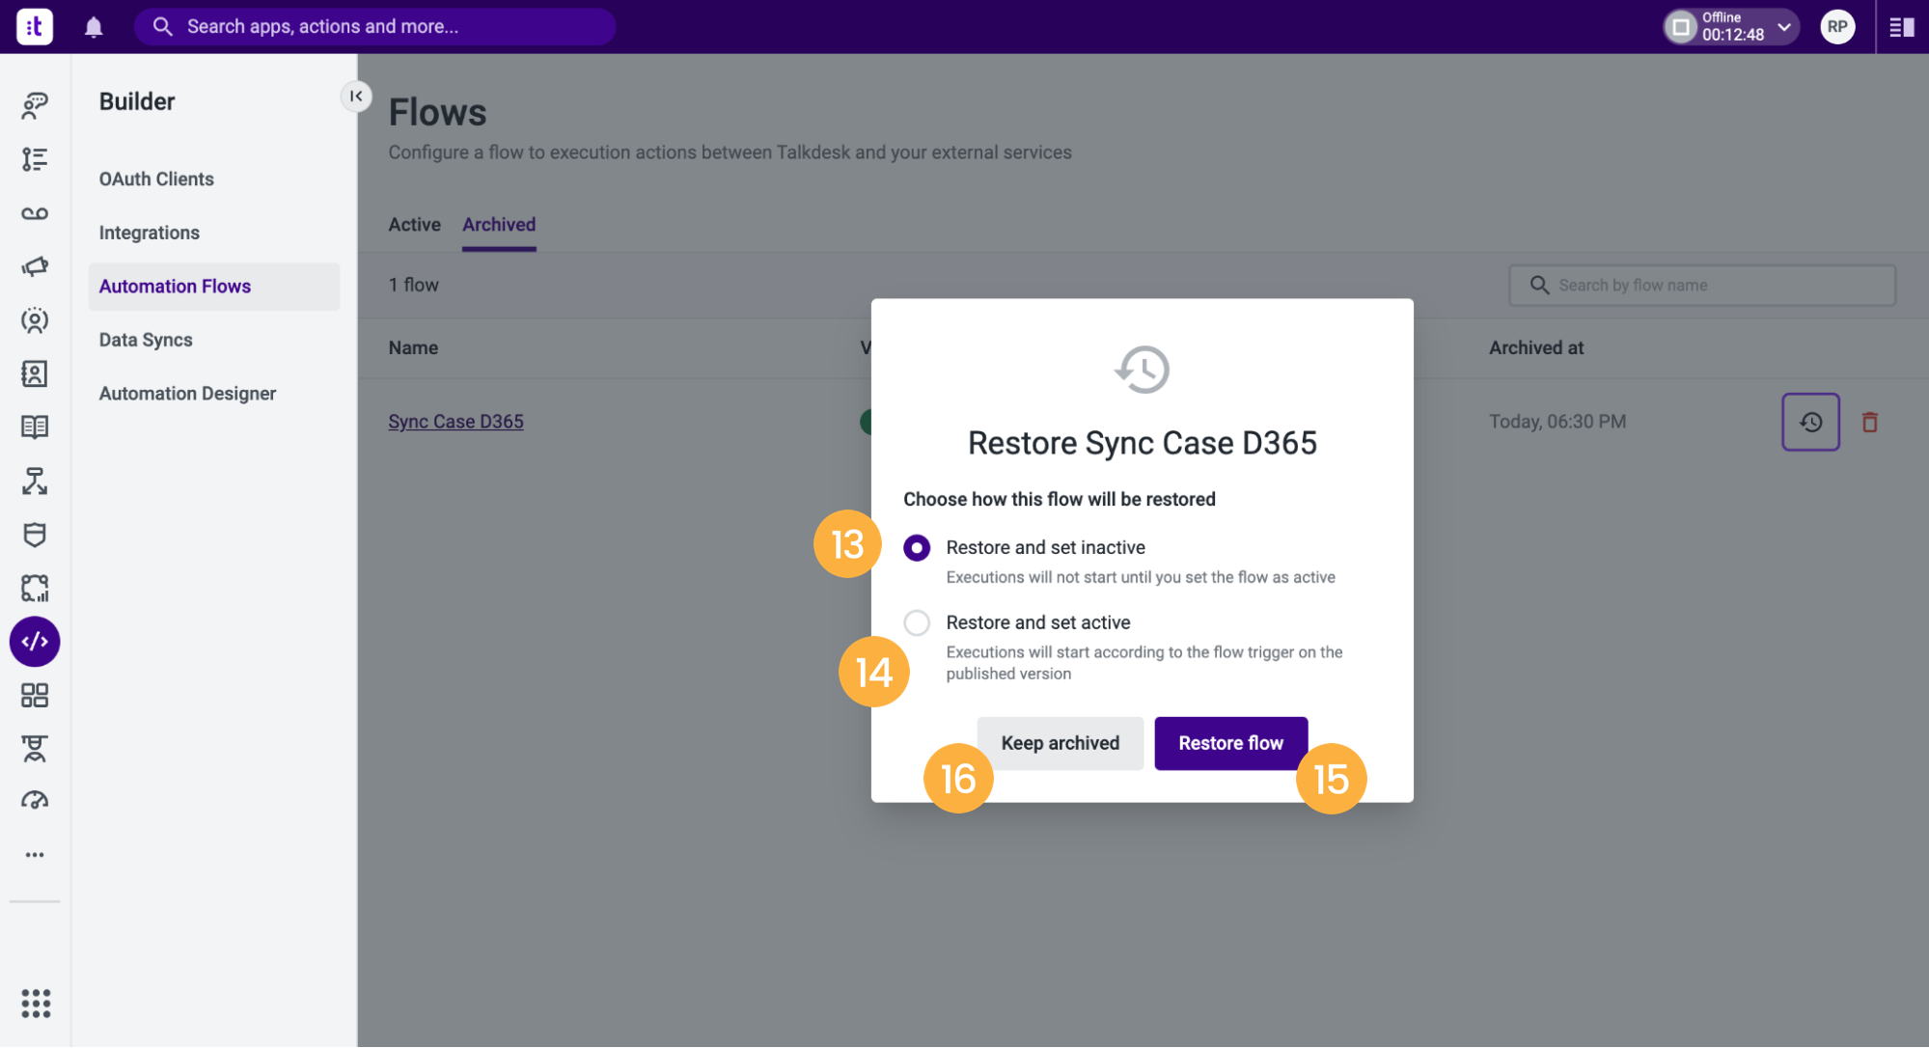The height and width of the screenshot is (1048, 1929).
Task: Click the Keep archived button
Action: (x=1060, y=743)
